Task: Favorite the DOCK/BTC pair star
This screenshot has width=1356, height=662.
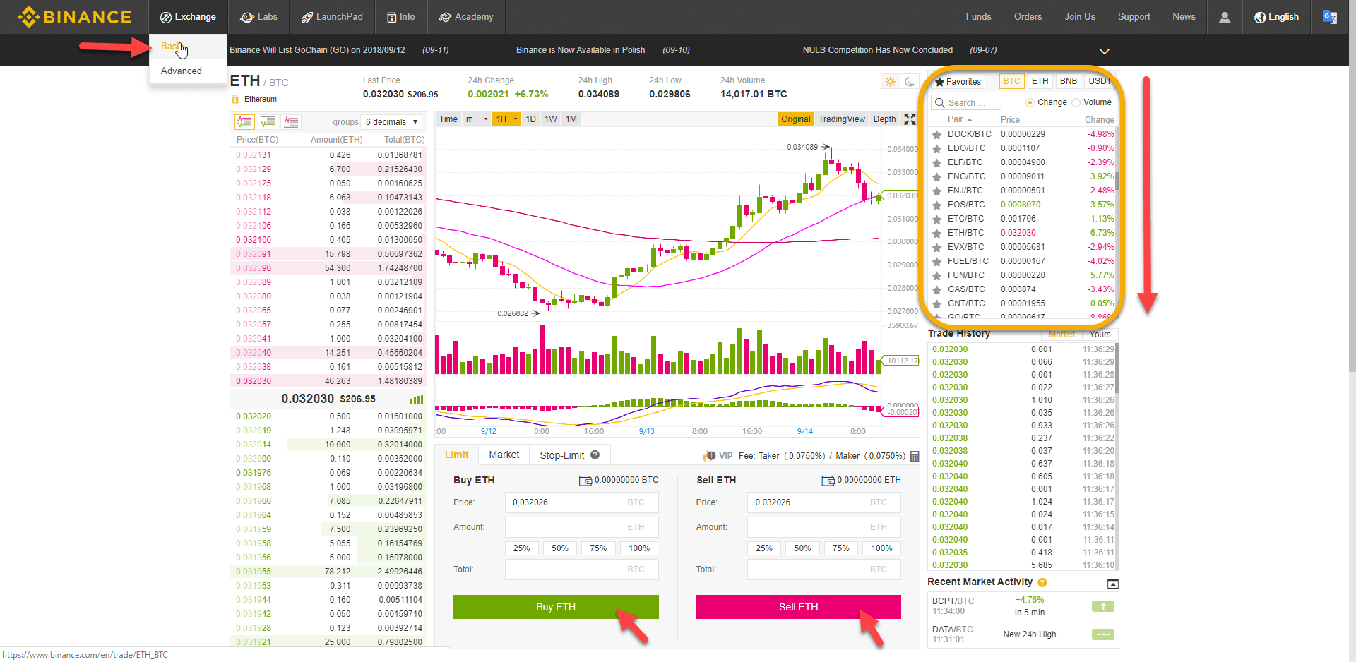Action: pyautogui.click(x=936, y=134)
